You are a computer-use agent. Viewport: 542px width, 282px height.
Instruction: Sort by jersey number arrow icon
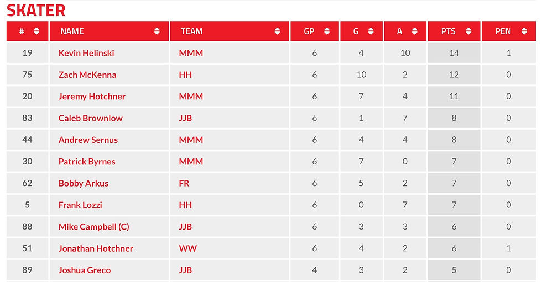tap(37, 31)
